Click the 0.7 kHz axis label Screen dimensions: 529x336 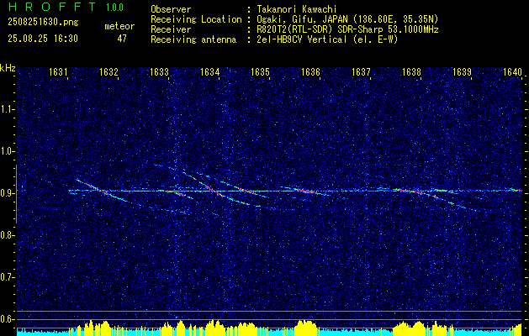[6, 277]
